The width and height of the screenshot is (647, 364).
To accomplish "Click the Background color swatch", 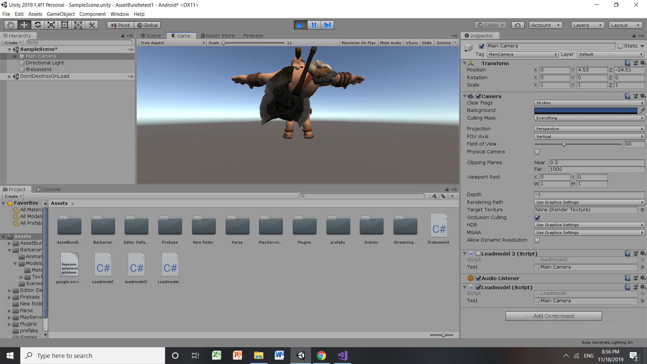I will point(586,110).
